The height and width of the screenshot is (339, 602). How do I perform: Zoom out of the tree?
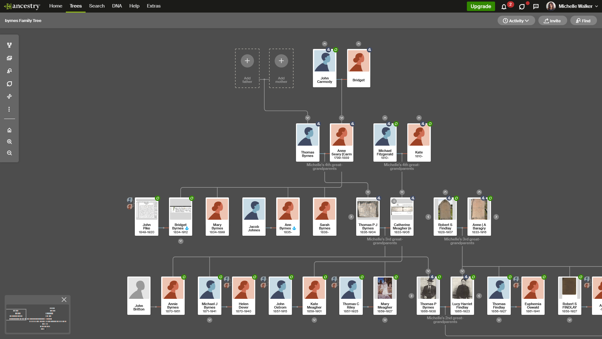pyautogui.click(x=9, y=153)
